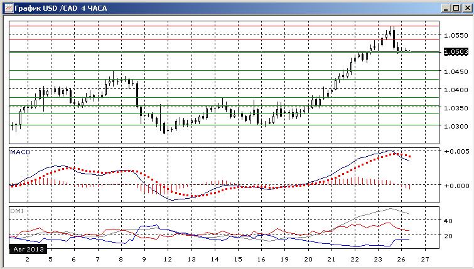Click date 6 on the time axis
Image resolution: width=474 pixels, height=269 pixels.
click(73, 260)
